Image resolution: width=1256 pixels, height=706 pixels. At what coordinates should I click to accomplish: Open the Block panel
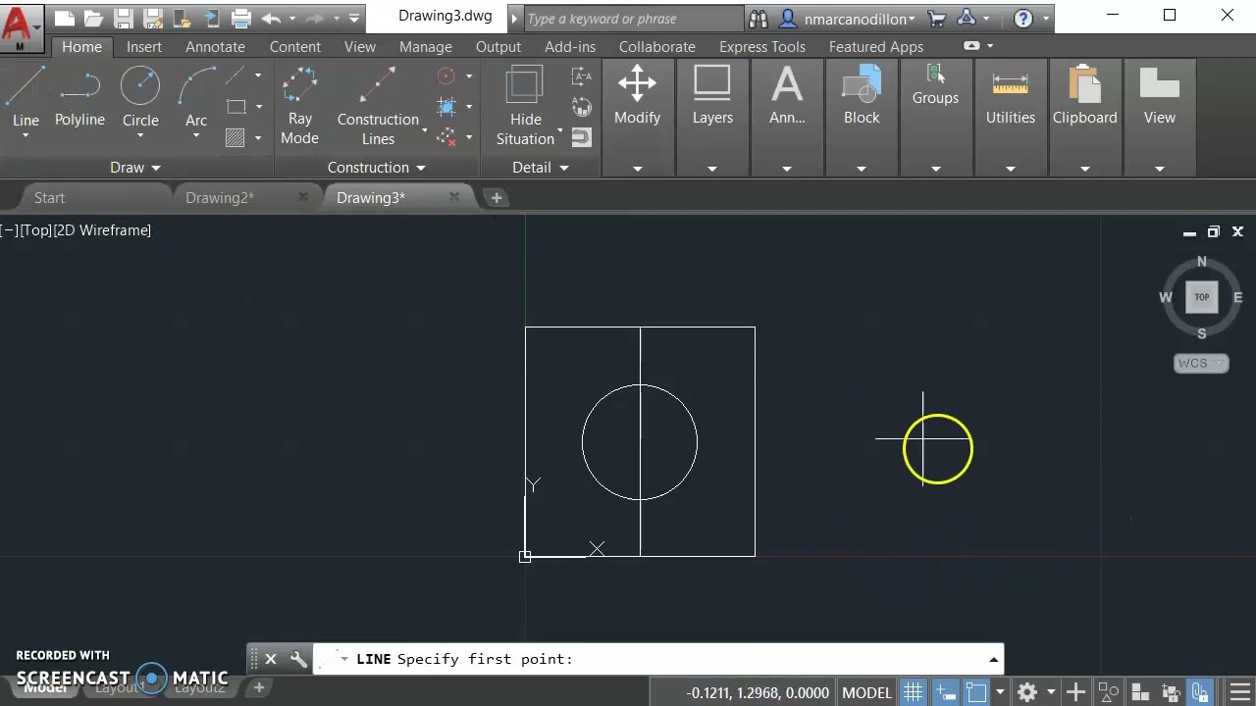pyautogui.click(x=862, y=118)
